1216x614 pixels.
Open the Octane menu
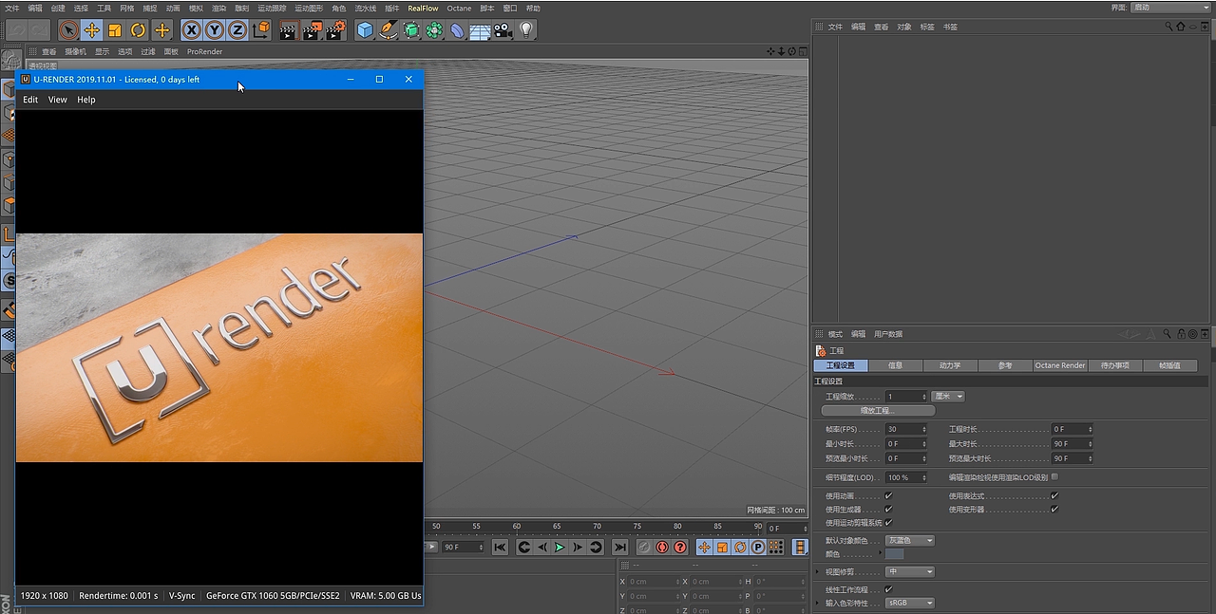pyautogui.click(x=459, y=9)
